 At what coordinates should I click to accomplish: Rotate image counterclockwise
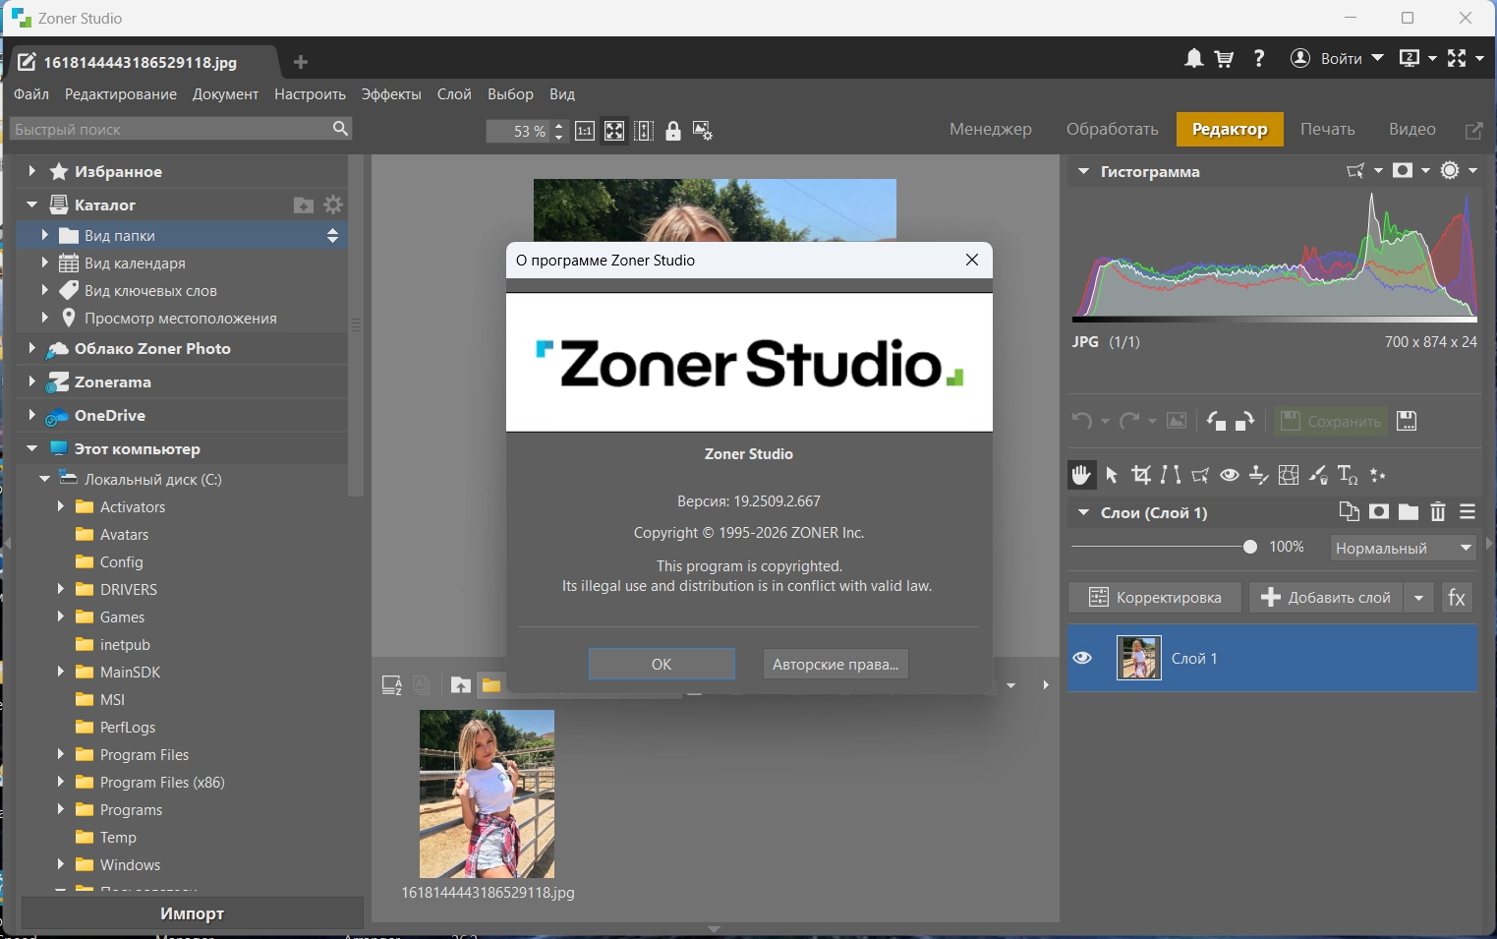[1216, 421]
